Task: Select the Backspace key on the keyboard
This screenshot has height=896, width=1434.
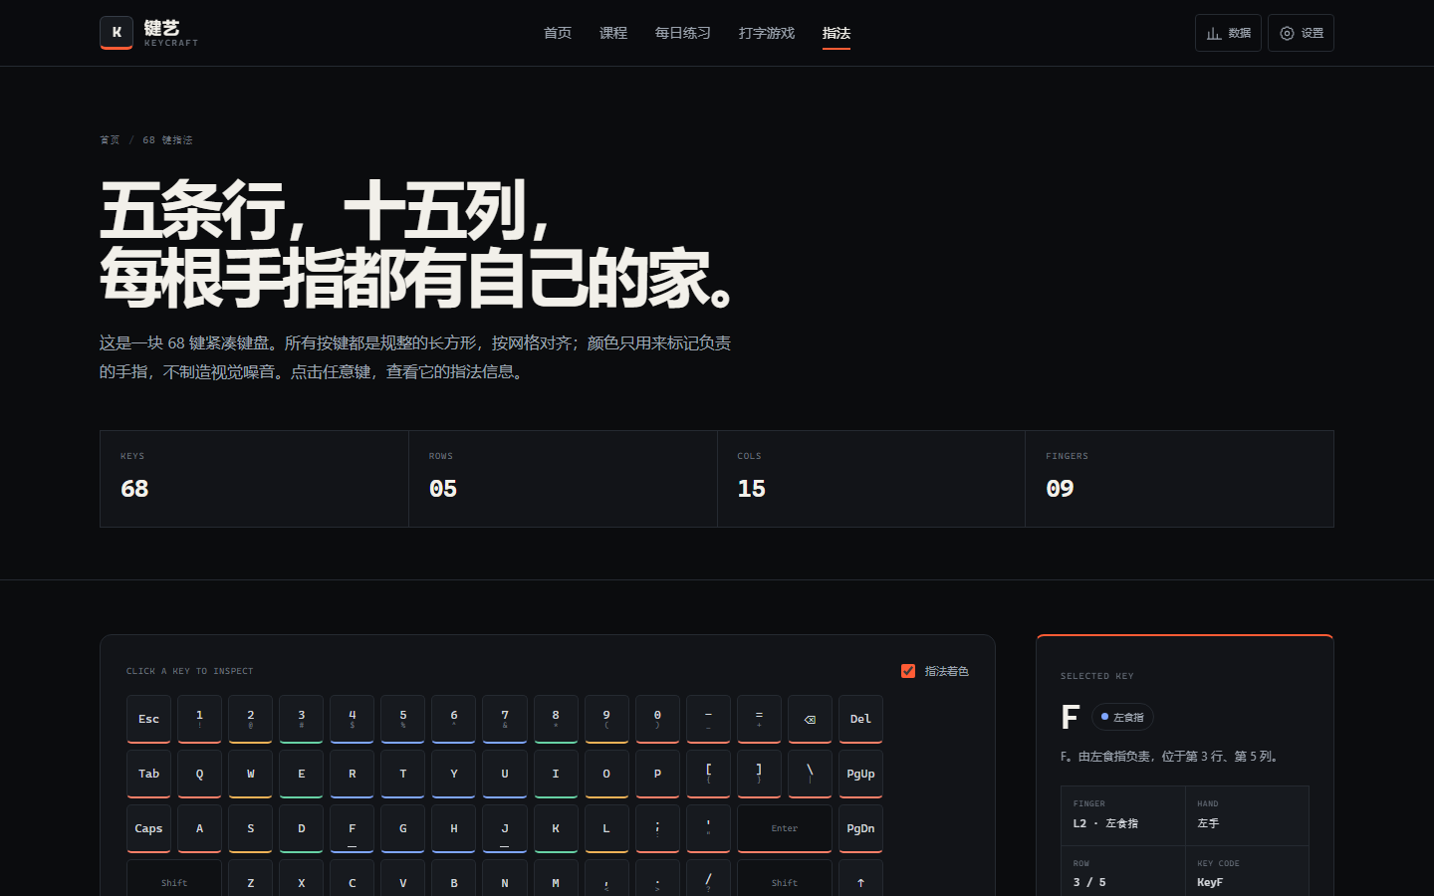Action: point(810,719)
